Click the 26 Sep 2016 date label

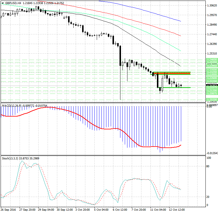pos(8,210)
